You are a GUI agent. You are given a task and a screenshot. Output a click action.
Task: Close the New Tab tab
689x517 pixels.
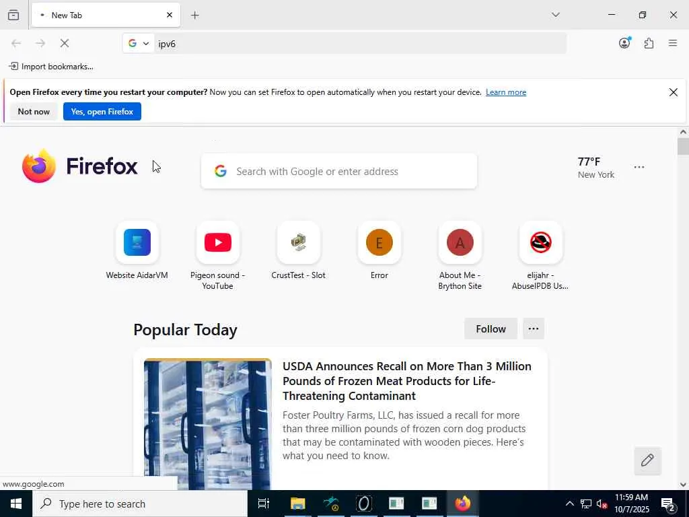(x=170, y=15)
